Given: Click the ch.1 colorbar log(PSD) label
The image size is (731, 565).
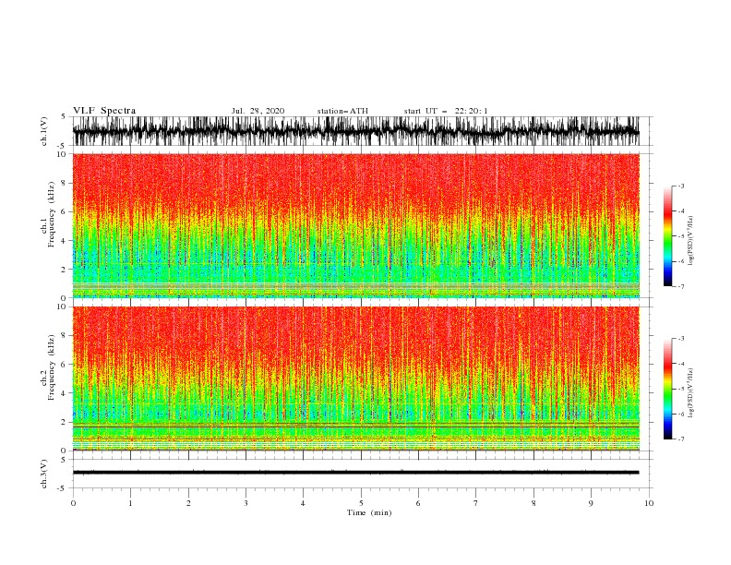Looking at the screenshot, I should pos(690,241).
